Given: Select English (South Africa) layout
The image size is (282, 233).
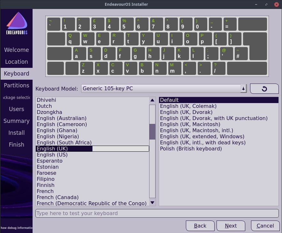Looking at the screenshot, I should [92, 142].
